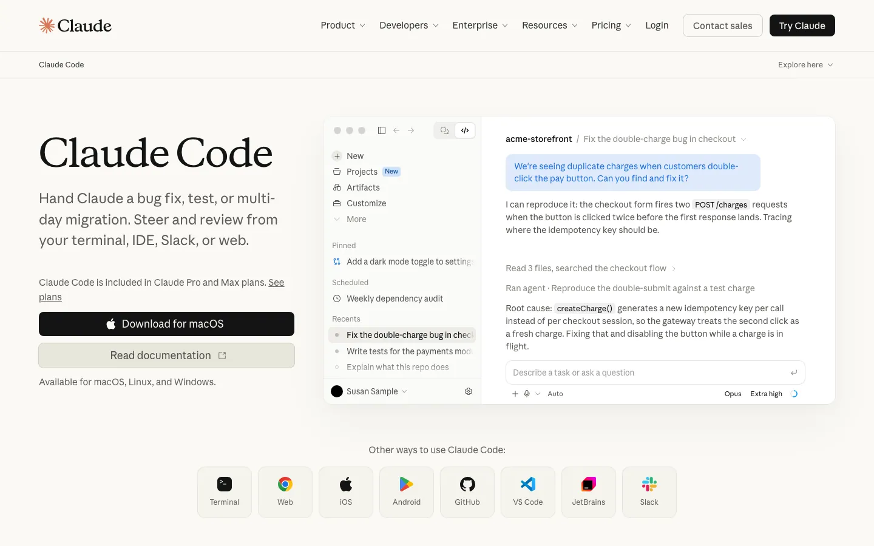874x546 pixels.
Task: Open Customize in the sidebar
Action: tap(359, 203)
